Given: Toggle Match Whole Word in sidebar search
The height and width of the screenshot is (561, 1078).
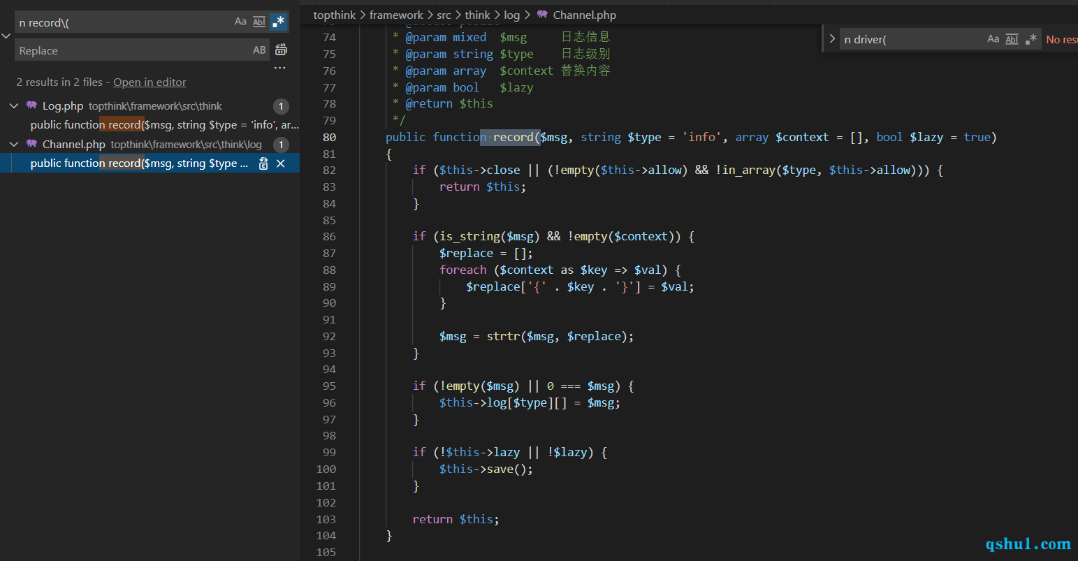Looking at the screenshot, I should (259, 22).
